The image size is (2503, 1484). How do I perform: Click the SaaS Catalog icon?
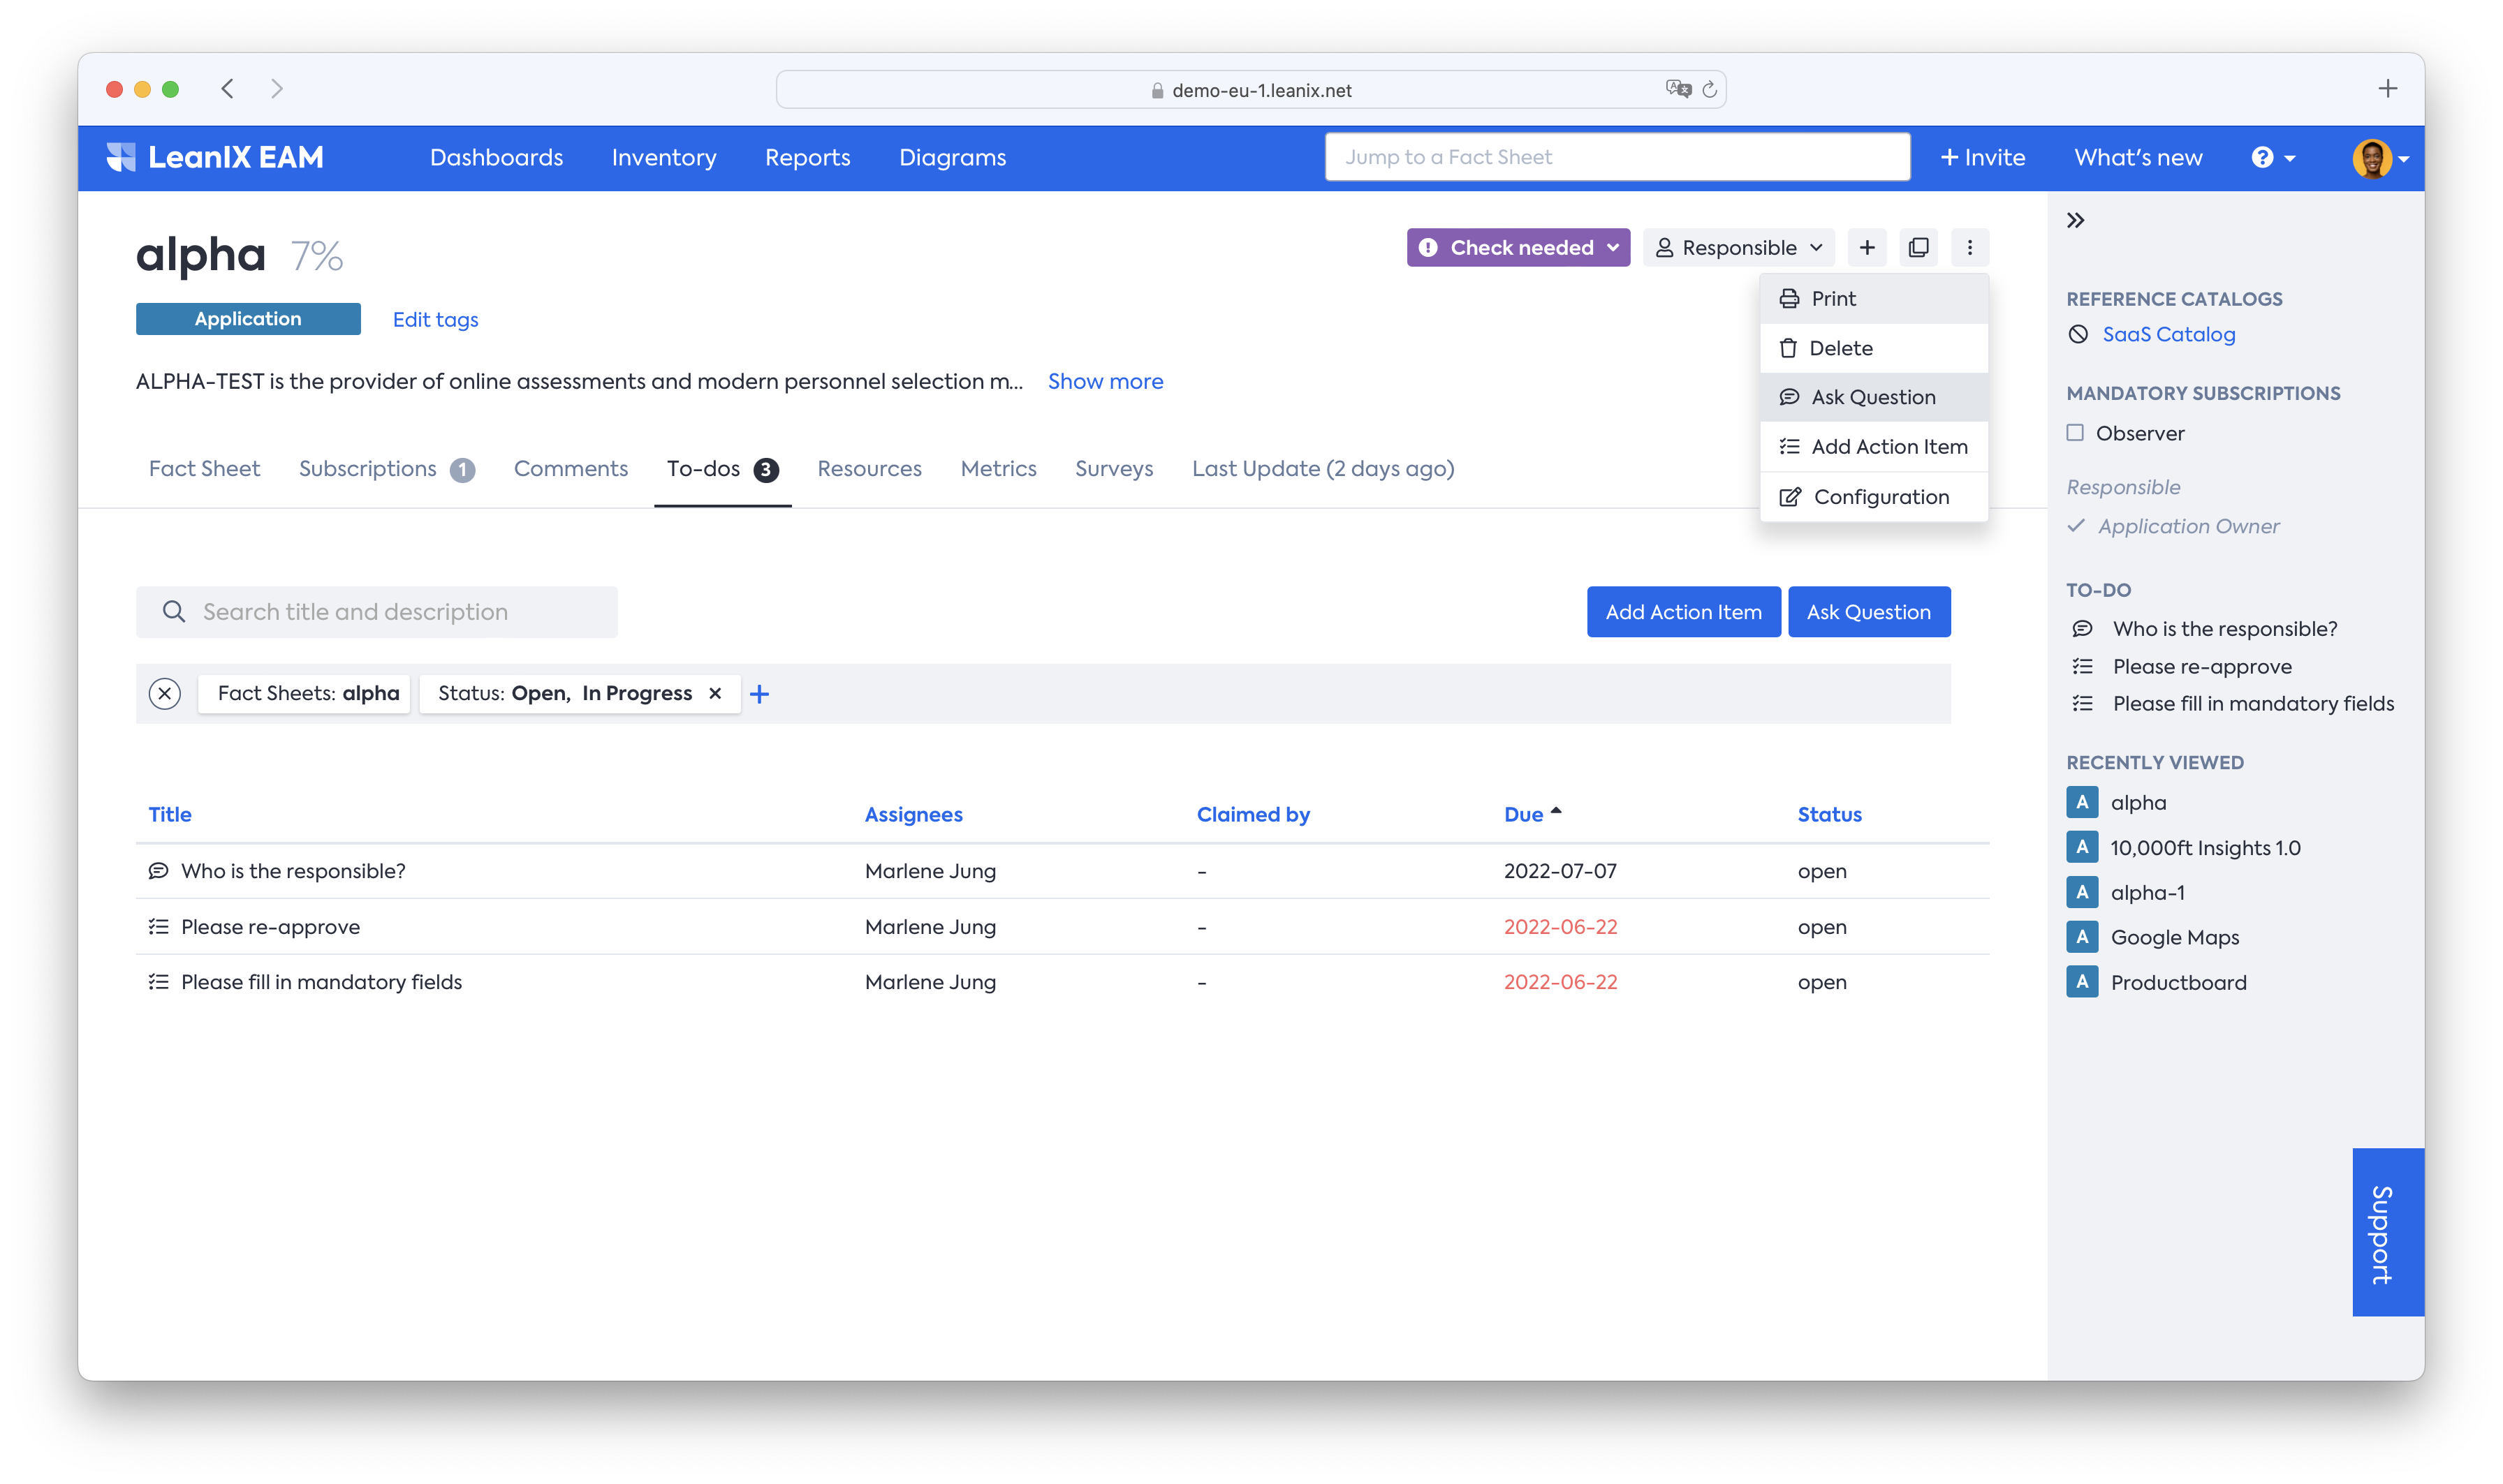pyautogui.click(x=2079, y=334)
